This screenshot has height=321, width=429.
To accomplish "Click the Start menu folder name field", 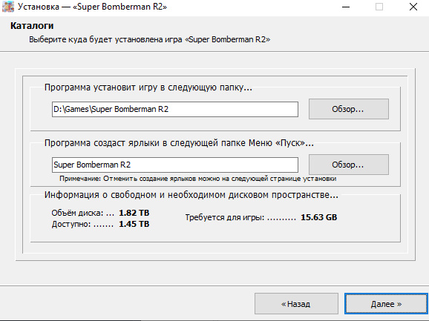I will click(175, 165).
